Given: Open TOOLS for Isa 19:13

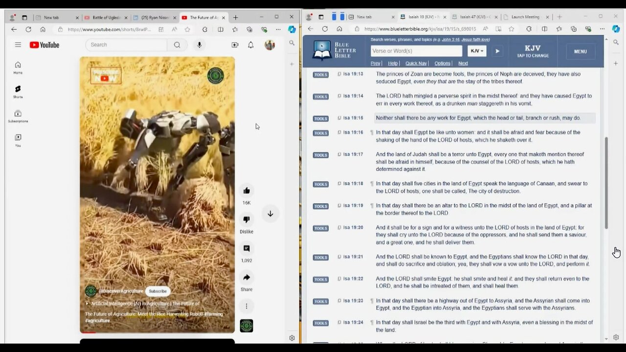Looking at the screenshot, I should coord(321,74).
